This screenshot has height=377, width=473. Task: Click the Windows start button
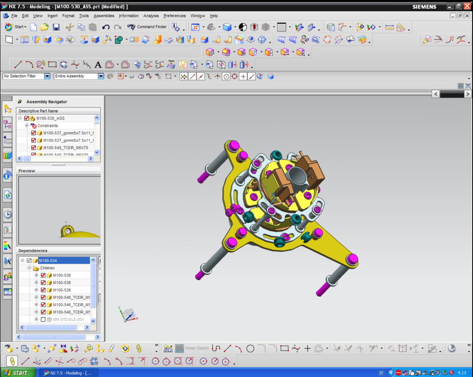click(18, 373)
